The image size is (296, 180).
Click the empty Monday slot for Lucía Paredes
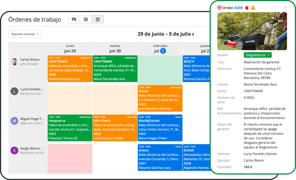tap(70, 99)
